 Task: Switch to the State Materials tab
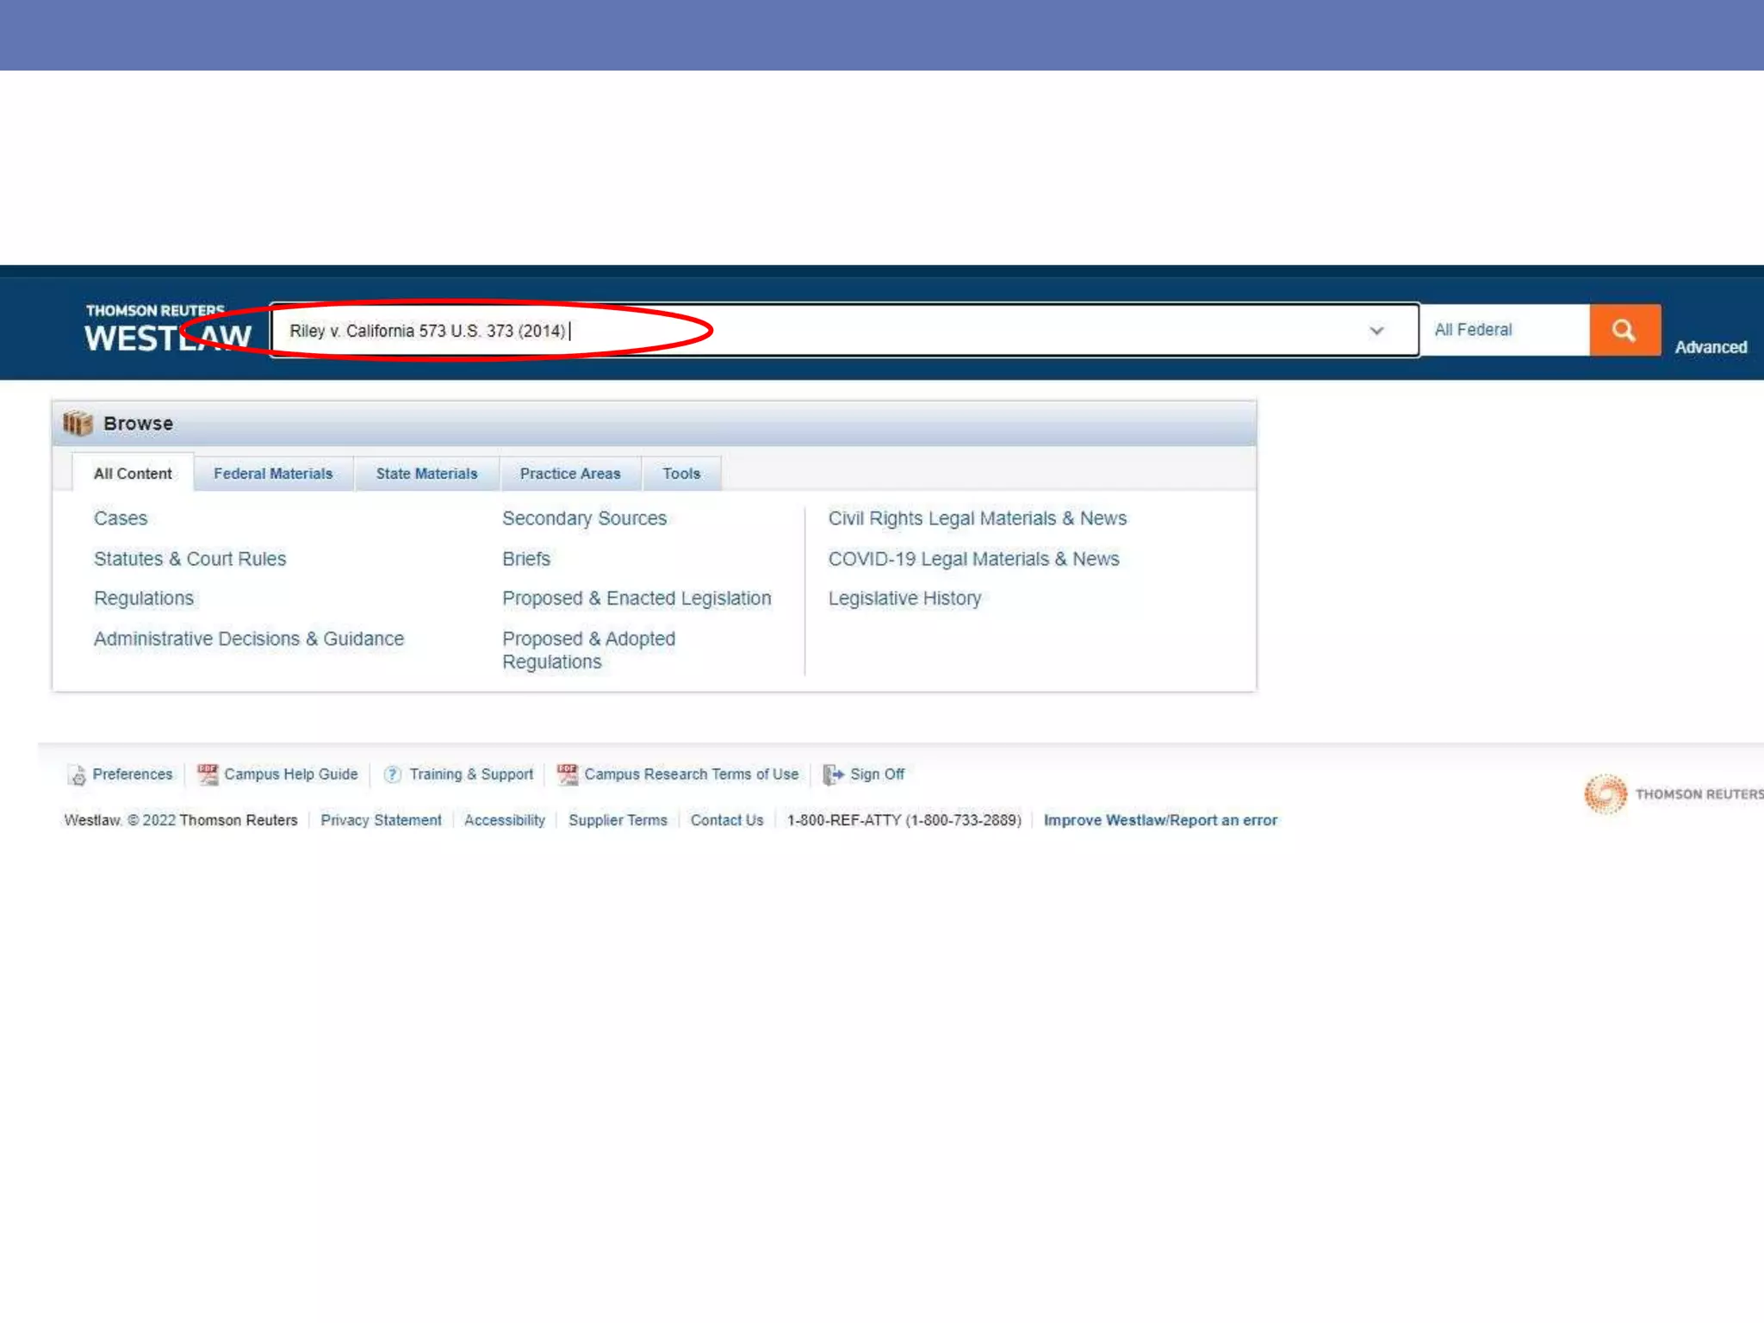pos(426,474)
